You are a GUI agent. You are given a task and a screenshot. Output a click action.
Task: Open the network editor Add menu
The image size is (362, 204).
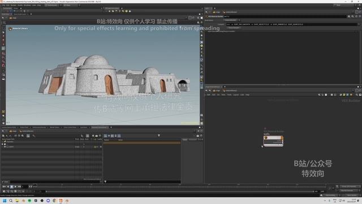[x=209, y=95]
